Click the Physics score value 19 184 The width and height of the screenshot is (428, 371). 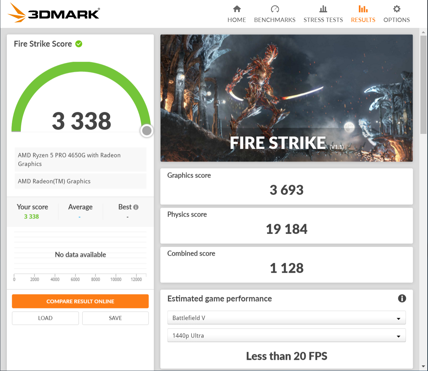287,229
